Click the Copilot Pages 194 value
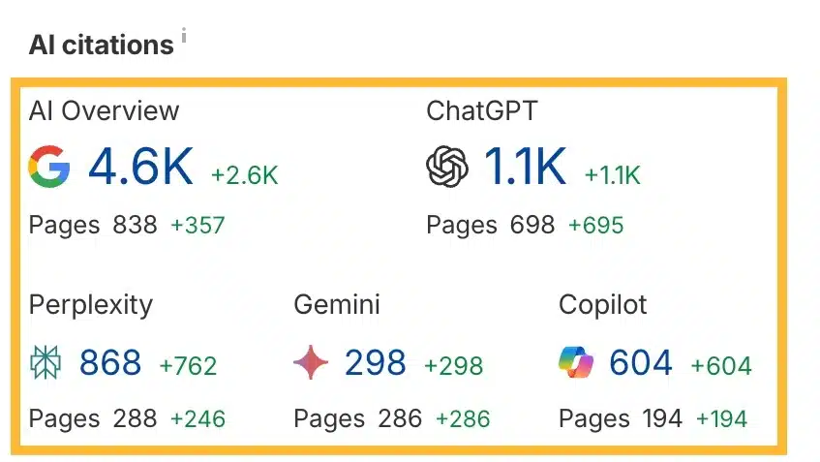 click(x=662, y=418)
